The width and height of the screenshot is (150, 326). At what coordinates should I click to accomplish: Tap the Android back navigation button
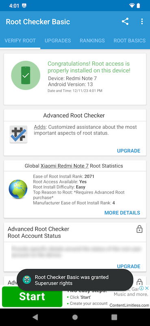(35, 317)
